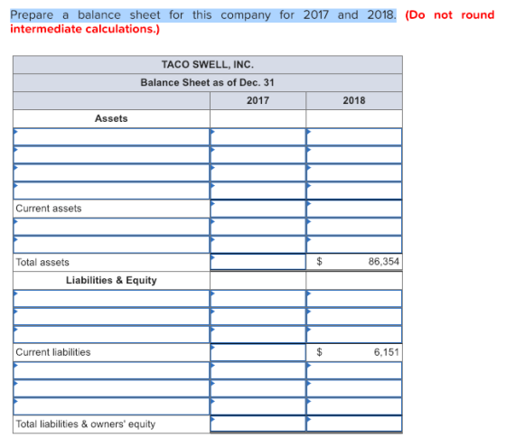The width and height of the screenshot is (506, 447).
Task: Click the 2018 column header
Action: 354,100
